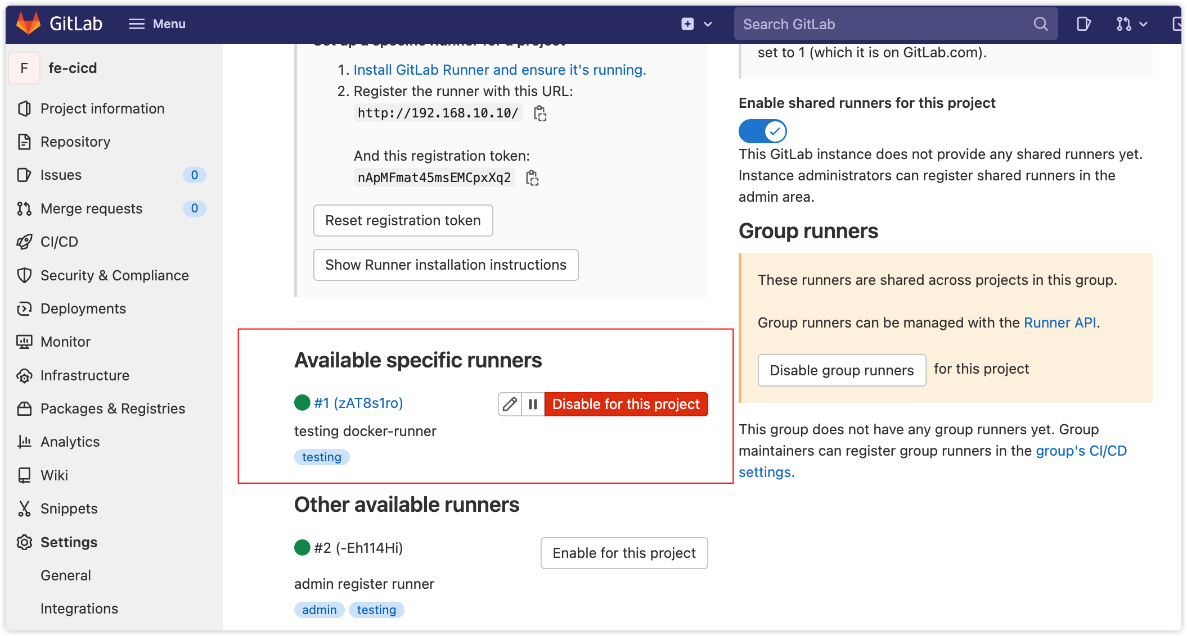Open merge requests icon in top bar
This screenshot has width=1187, height=636.
click(x=1123, y=24)
